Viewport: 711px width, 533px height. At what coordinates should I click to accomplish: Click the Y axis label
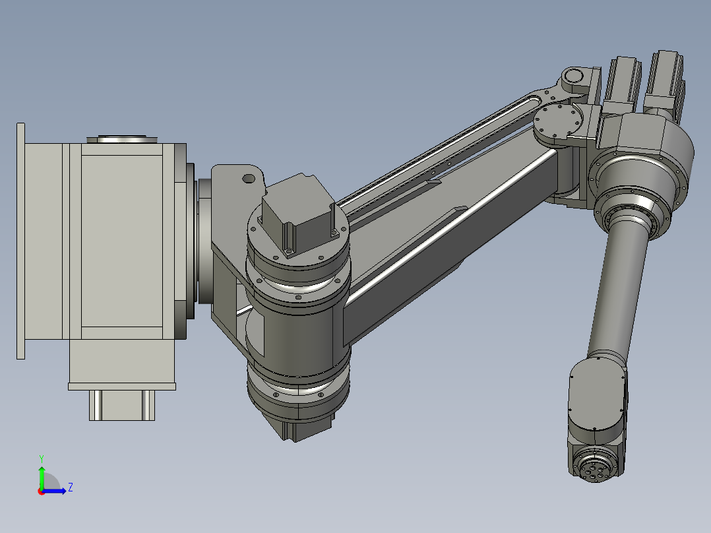click(42, 457)
